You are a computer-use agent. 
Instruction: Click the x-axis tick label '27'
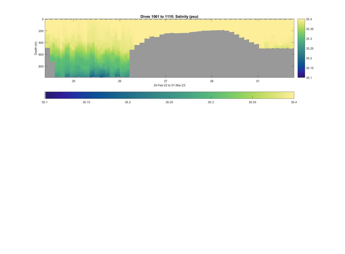166,81
